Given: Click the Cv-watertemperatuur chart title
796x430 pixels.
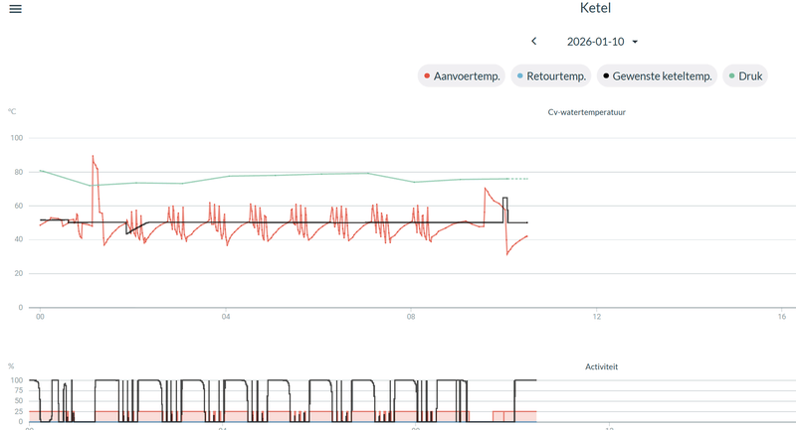Looking at the screenshot, I should coord(586,112).
